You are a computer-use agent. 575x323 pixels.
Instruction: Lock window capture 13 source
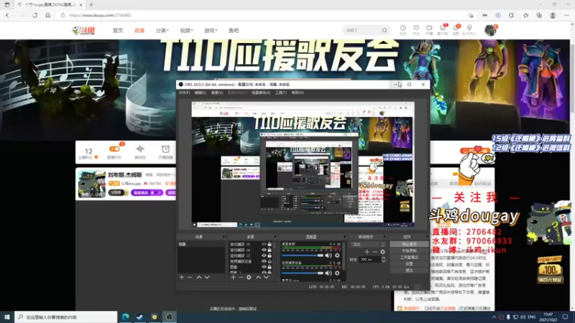pyautogui.click(x=270, y=256)
